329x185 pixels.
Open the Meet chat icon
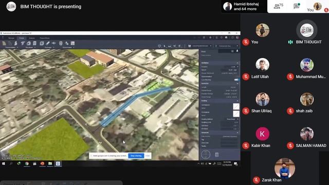point(297,6)
